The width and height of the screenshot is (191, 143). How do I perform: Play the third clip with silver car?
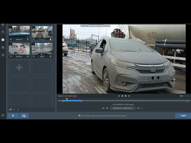tap(11, 56)
